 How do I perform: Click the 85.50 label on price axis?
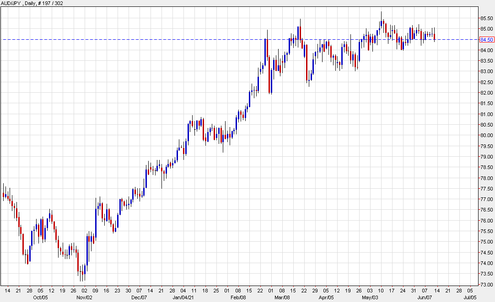click(x=486, y=18)
